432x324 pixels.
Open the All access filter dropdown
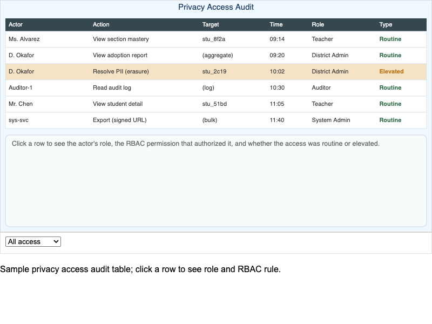[33, 241]
